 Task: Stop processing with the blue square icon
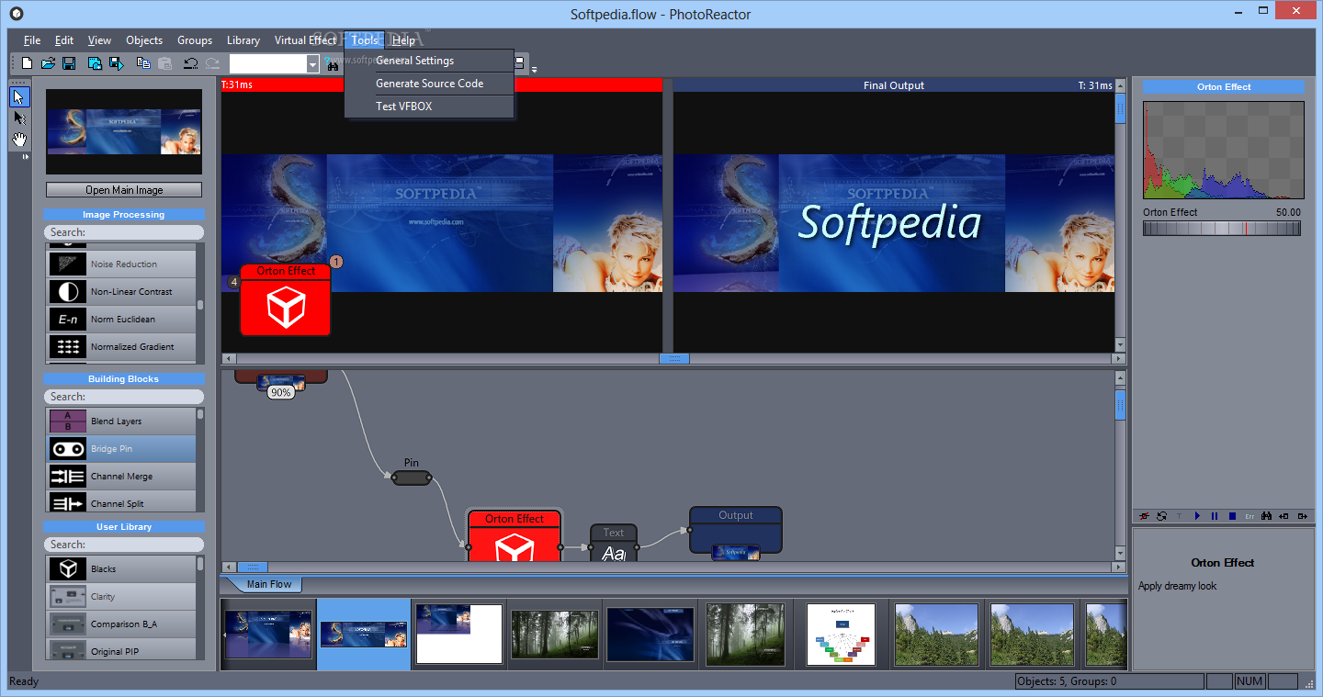(x=1232, y=516)
